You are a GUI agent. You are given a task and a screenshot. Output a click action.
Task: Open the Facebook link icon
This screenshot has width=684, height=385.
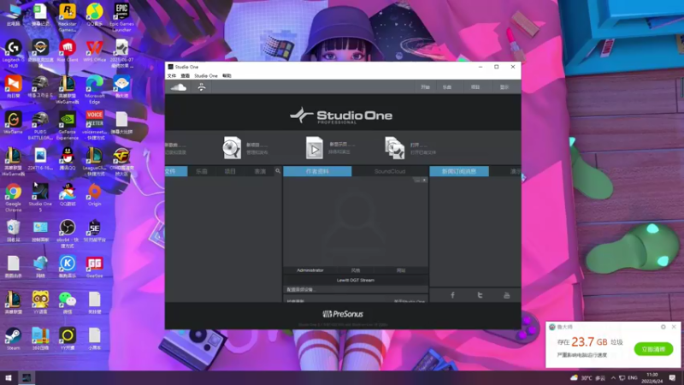452,295
